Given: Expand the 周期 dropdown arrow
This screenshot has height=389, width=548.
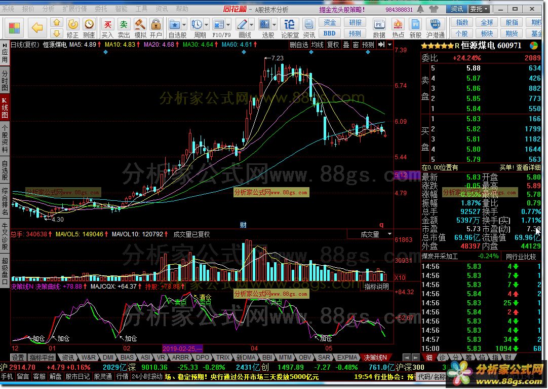Looking at the screenshot, I should point(206,25).
